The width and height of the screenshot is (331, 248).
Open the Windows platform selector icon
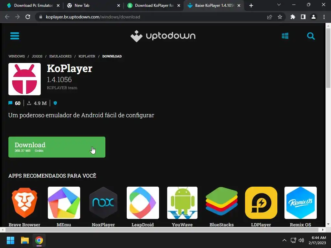pyautogui.click(x=285, y=36)
